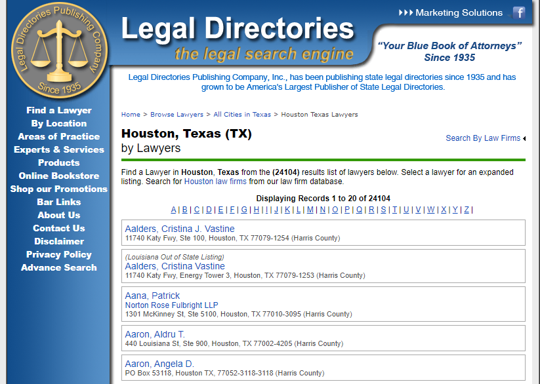Screen dimensions: 540x384
Task: Open Contact Us page
Action: (x=59, y=228)
